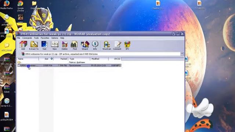Open the Tools menu
235x132 pixels.
pyautogui.click(x=36, y=38)
